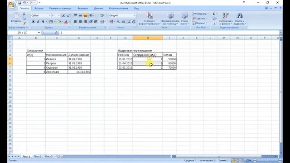Align text to bottom of cell
This screenshot has height=163, width=290.
[x=85, y=15]
